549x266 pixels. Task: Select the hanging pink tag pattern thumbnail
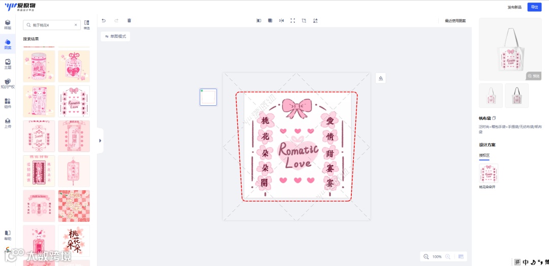point(74,171)
